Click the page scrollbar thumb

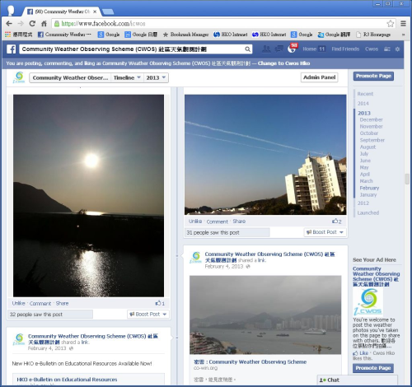click(x=407, y=179)
